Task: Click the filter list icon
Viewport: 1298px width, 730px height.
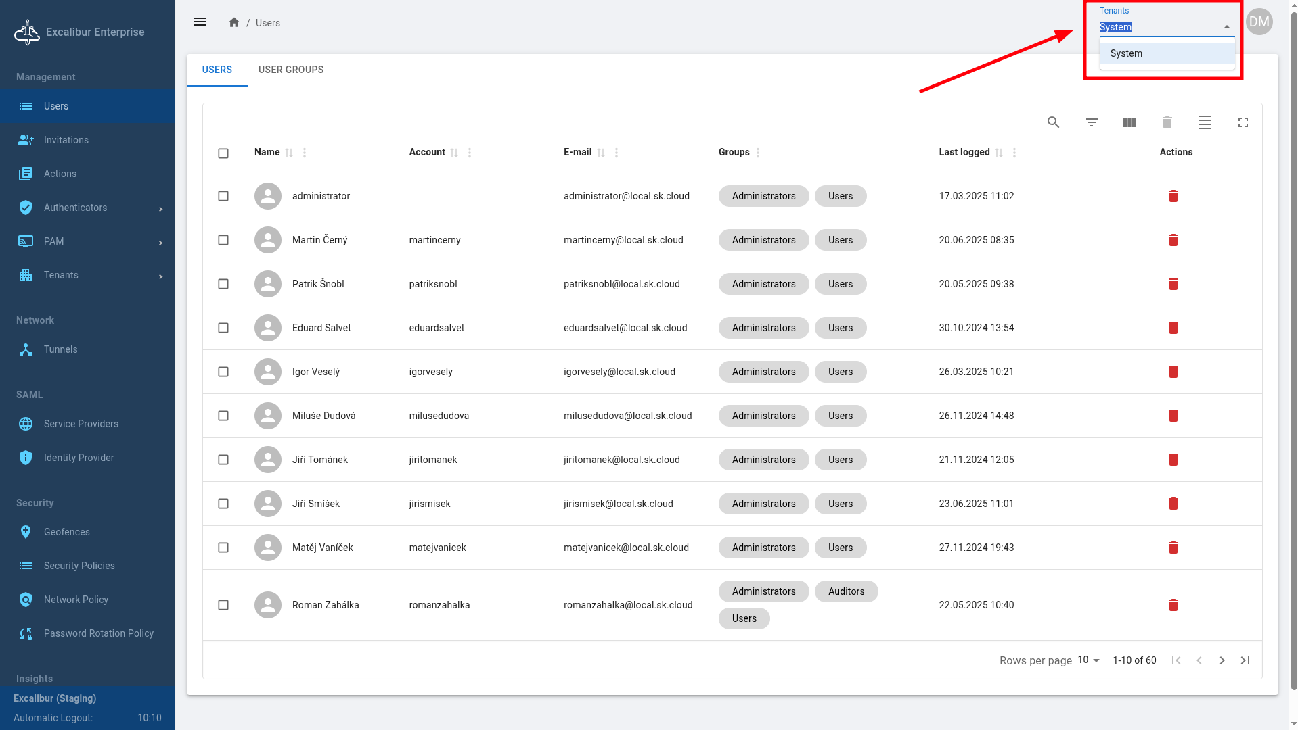Action: [x=1091, y=122]
